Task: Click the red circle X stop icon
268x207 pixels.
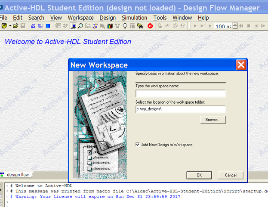Action: (x=150, y=26)
